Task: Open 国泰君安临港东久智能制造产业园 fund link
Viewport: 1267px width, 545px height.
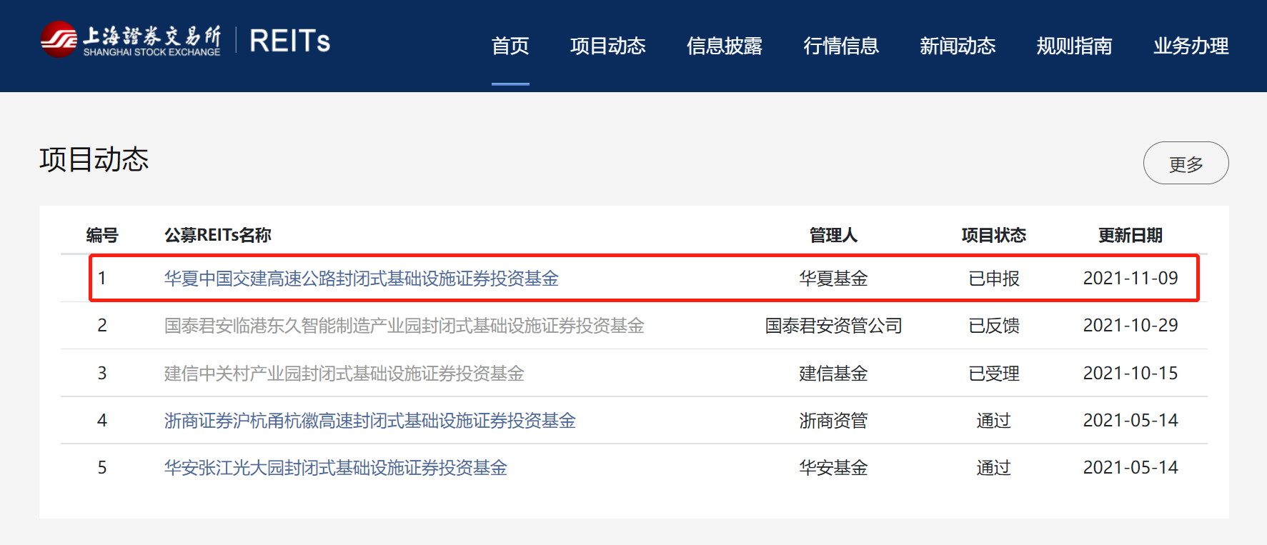Action: click(x=404, y=326)
